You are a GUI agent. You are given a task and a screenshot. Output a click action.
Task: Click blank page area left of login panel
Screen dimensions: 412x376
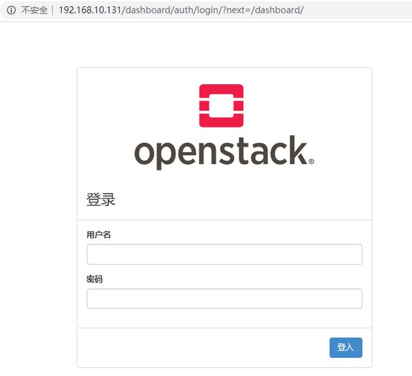(38, 210)
